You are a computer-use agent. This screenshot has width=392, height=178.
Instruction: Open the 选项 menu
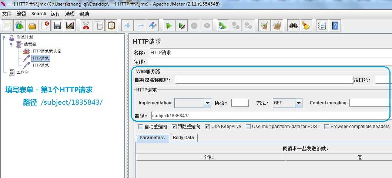[x=70, y=14]
